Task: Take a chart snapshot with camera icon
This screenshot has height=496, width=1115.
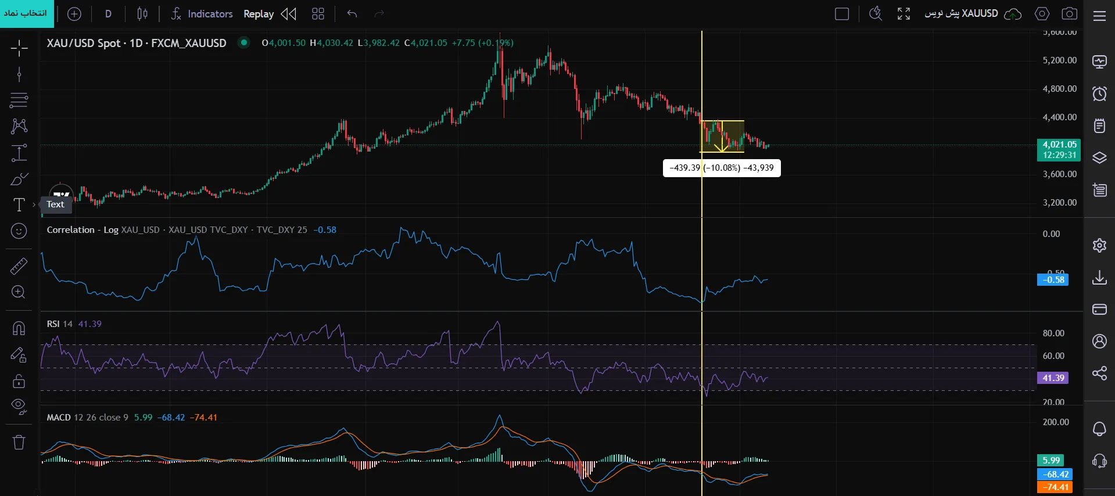Action: [x=1070, y=13]
